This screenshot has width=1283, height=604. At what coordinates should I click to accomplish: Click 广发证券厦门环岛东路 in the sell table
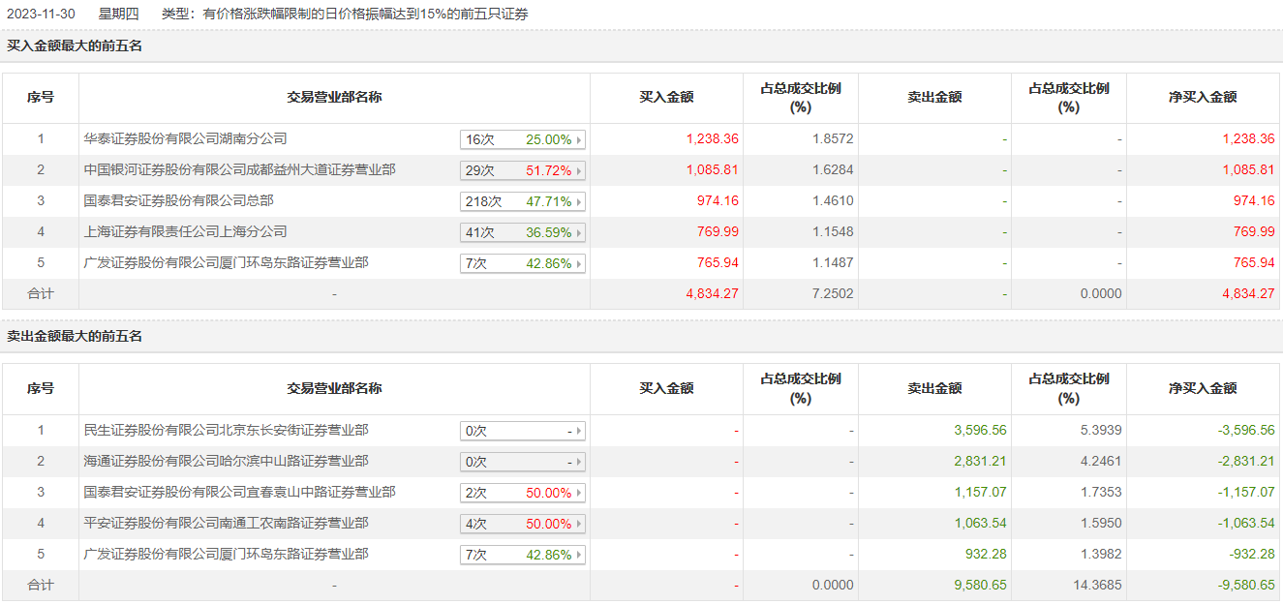227,554
